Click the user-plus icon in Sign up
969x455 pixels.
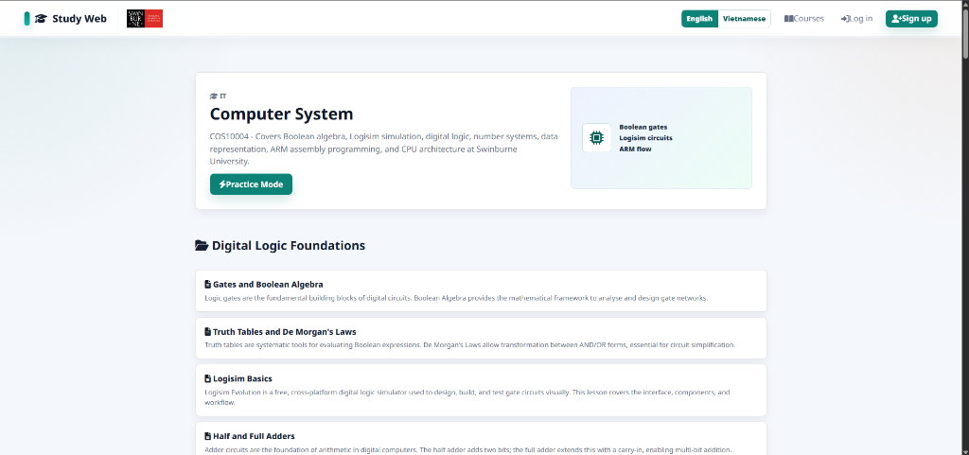tap(897, 19)
